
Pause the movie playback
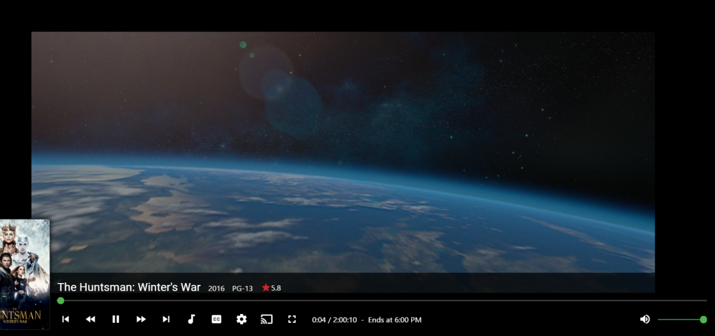[x=116, y=319]
